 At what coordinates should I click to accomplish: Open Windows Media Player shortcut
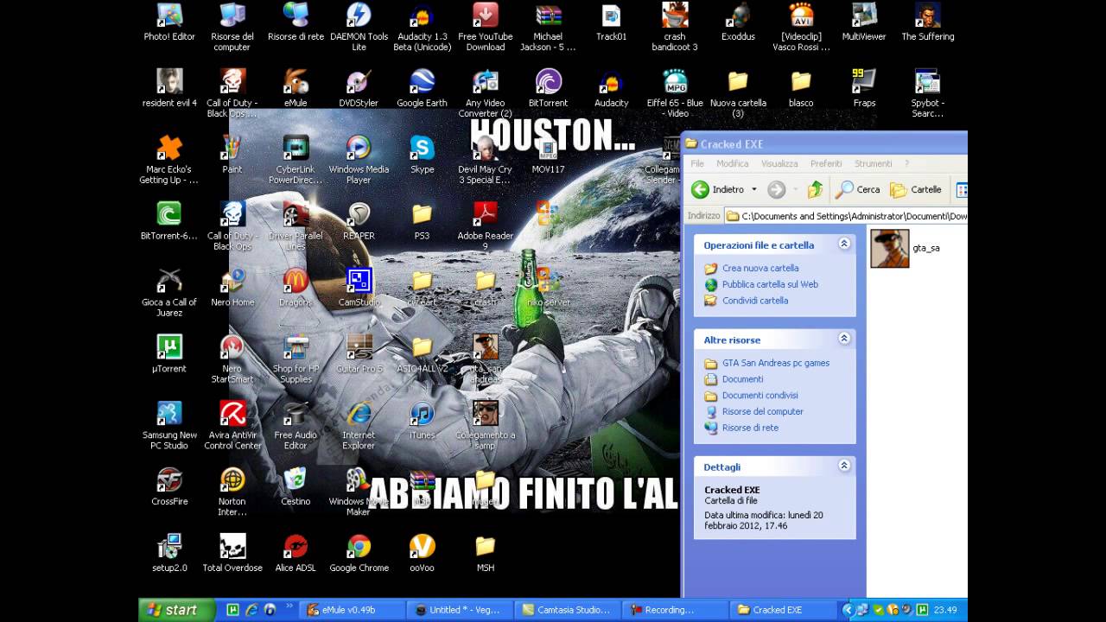[x=359, y=148]
